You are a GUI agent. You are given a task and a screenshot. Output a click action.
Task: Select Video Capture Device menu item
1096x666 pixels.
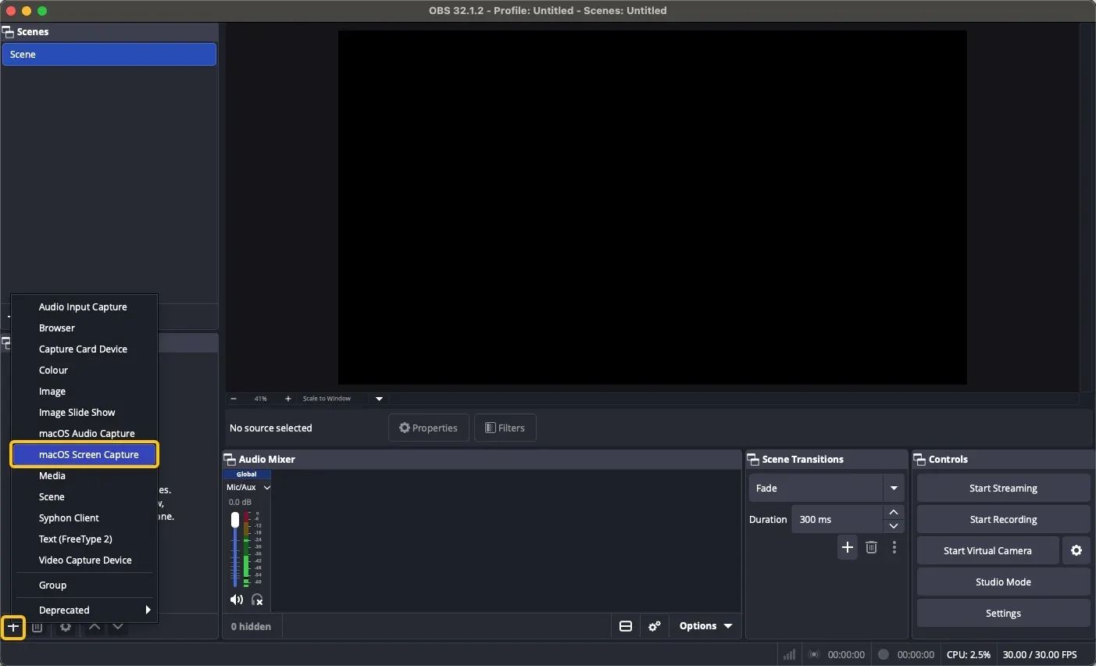pos(84,560)
